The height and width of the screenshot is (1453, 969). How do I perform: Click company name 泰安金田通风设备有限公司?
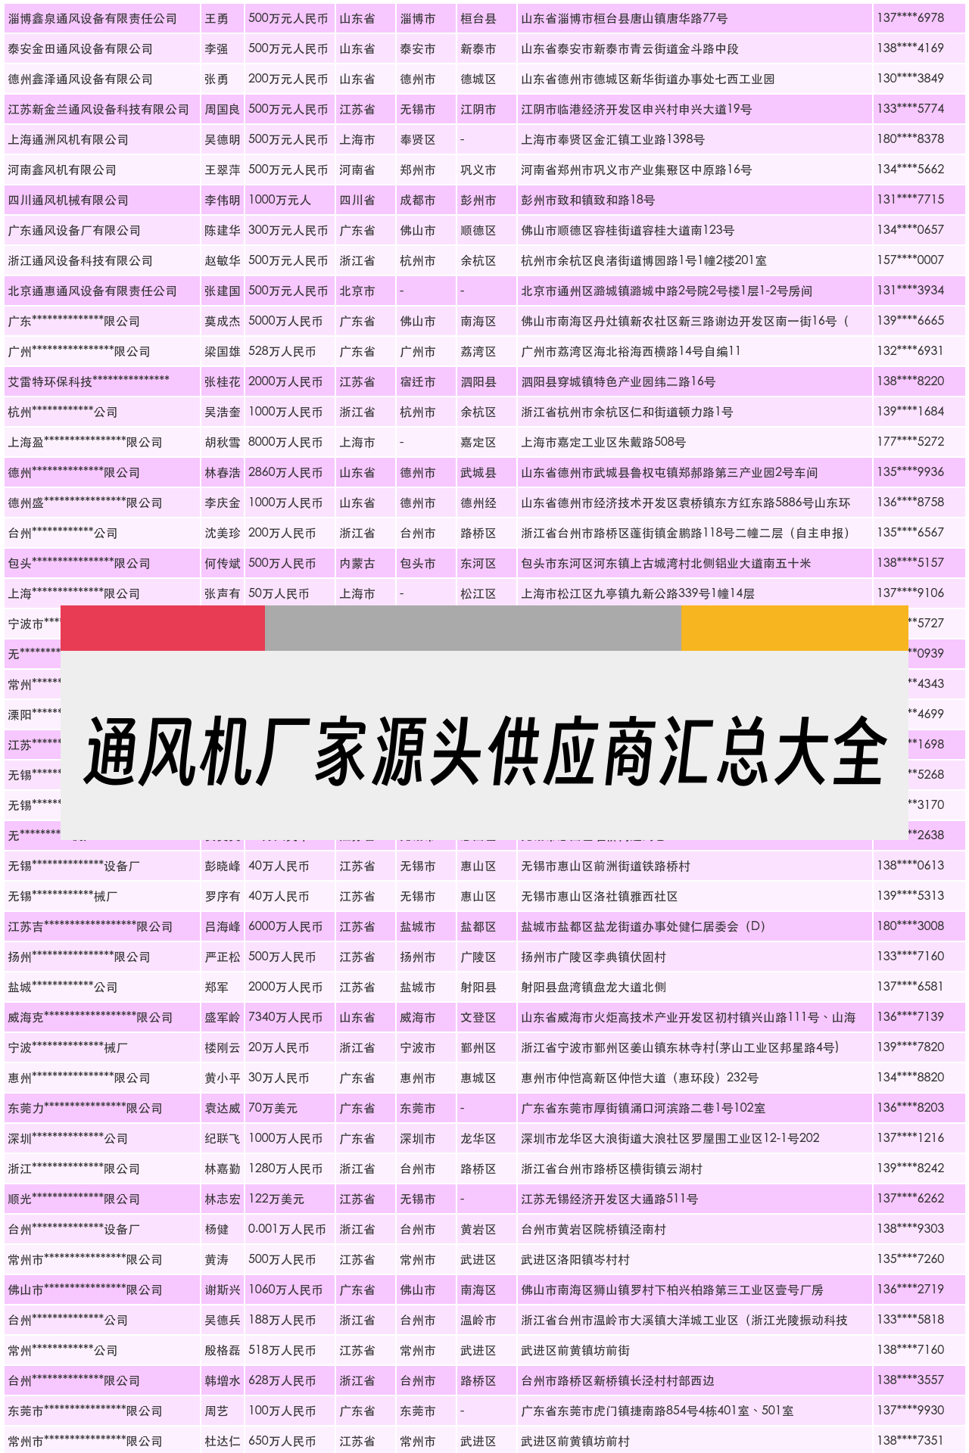80,48
